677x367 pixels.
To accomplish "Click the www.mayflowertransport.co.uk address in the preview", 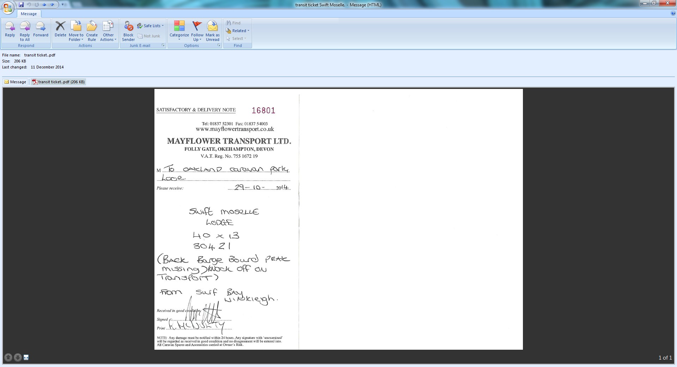I will pyautogui.click(x=235, y=129).
